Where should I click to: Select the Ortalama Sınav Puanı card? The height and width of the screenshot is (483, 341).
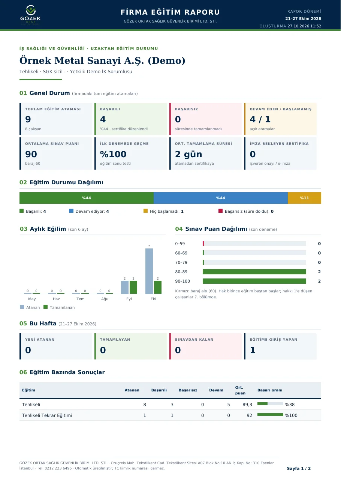56,153
